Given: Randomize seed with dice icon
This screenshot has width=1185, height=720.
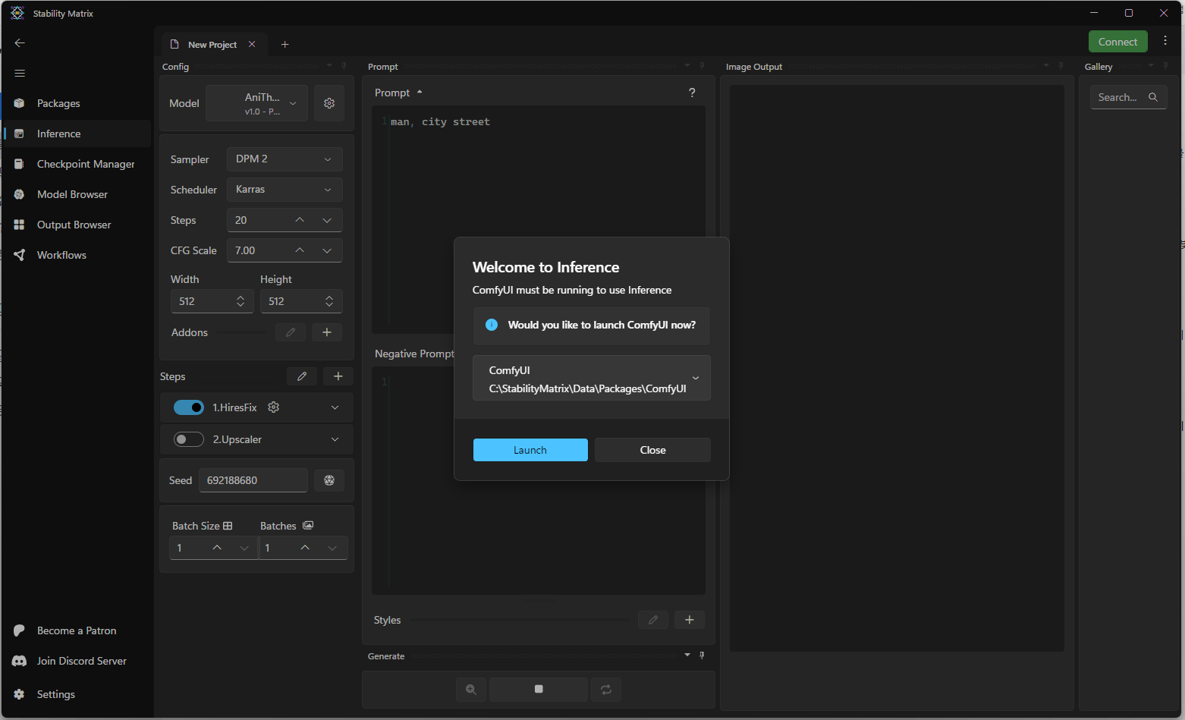Looking at the screenshot, I should tap(329, 480).
